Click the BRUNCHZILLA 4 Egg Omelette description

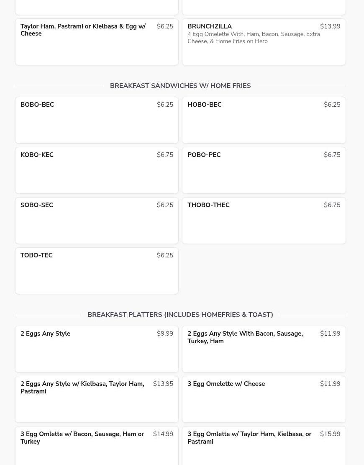point(254,38)
